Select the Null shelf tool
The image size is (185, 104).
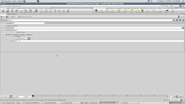pos(59,11)
